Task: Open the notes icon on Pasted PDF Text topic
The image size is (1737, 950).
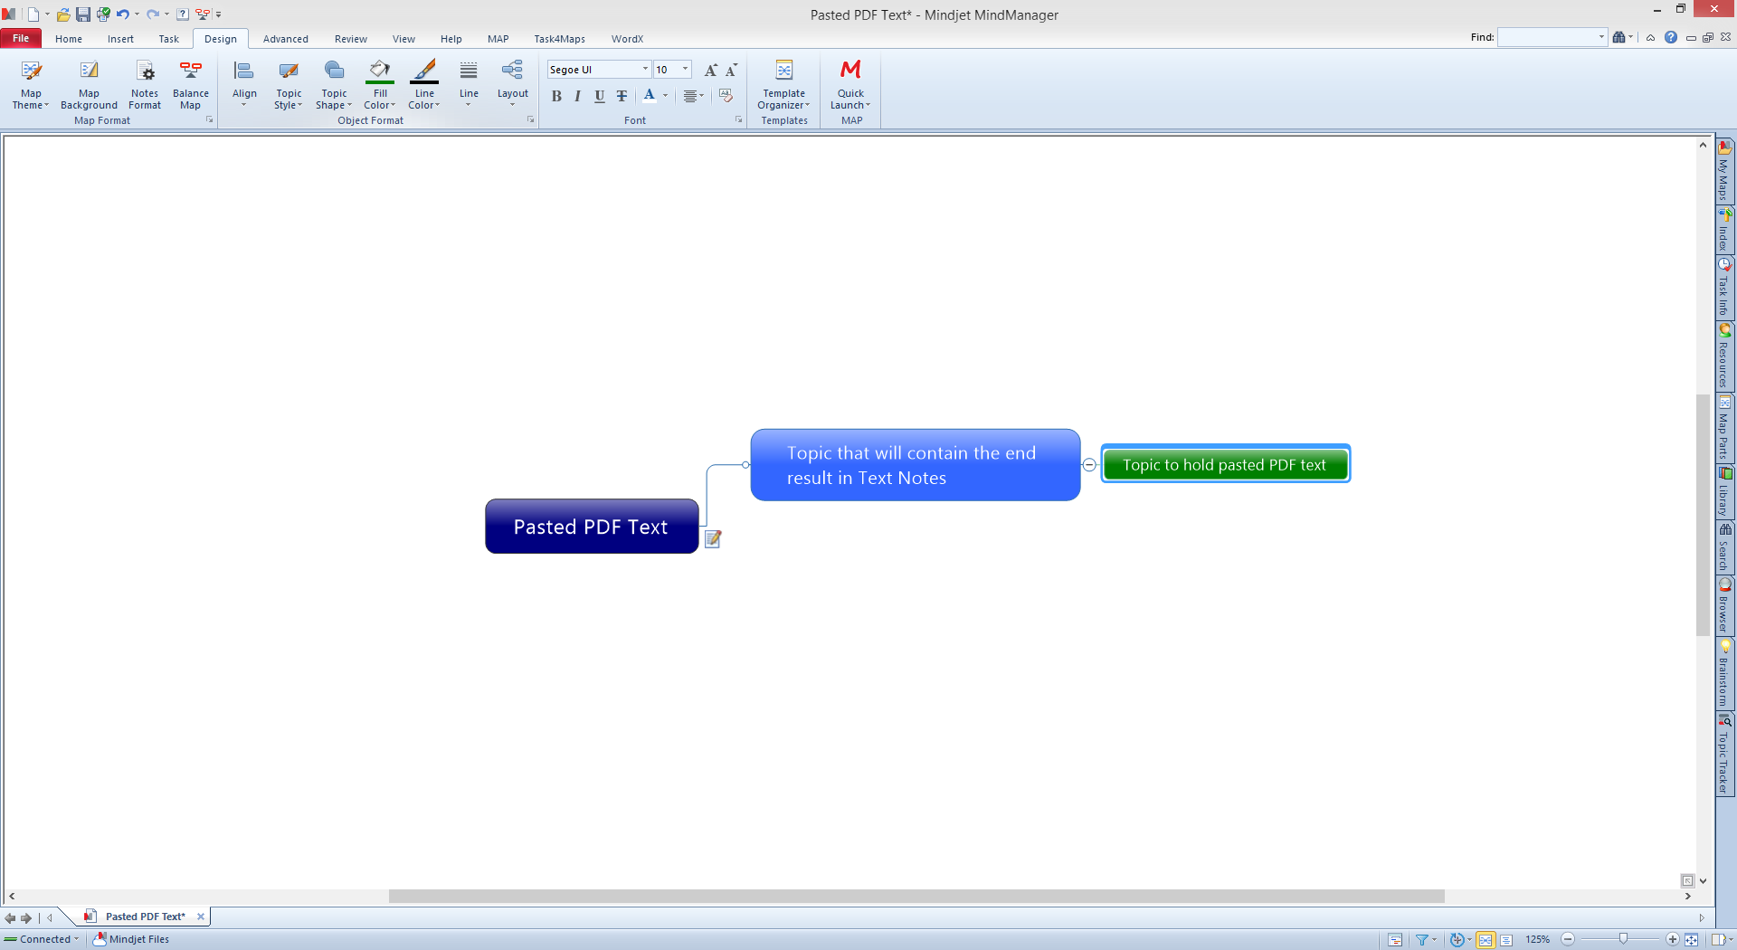Action: pos(713,539)
